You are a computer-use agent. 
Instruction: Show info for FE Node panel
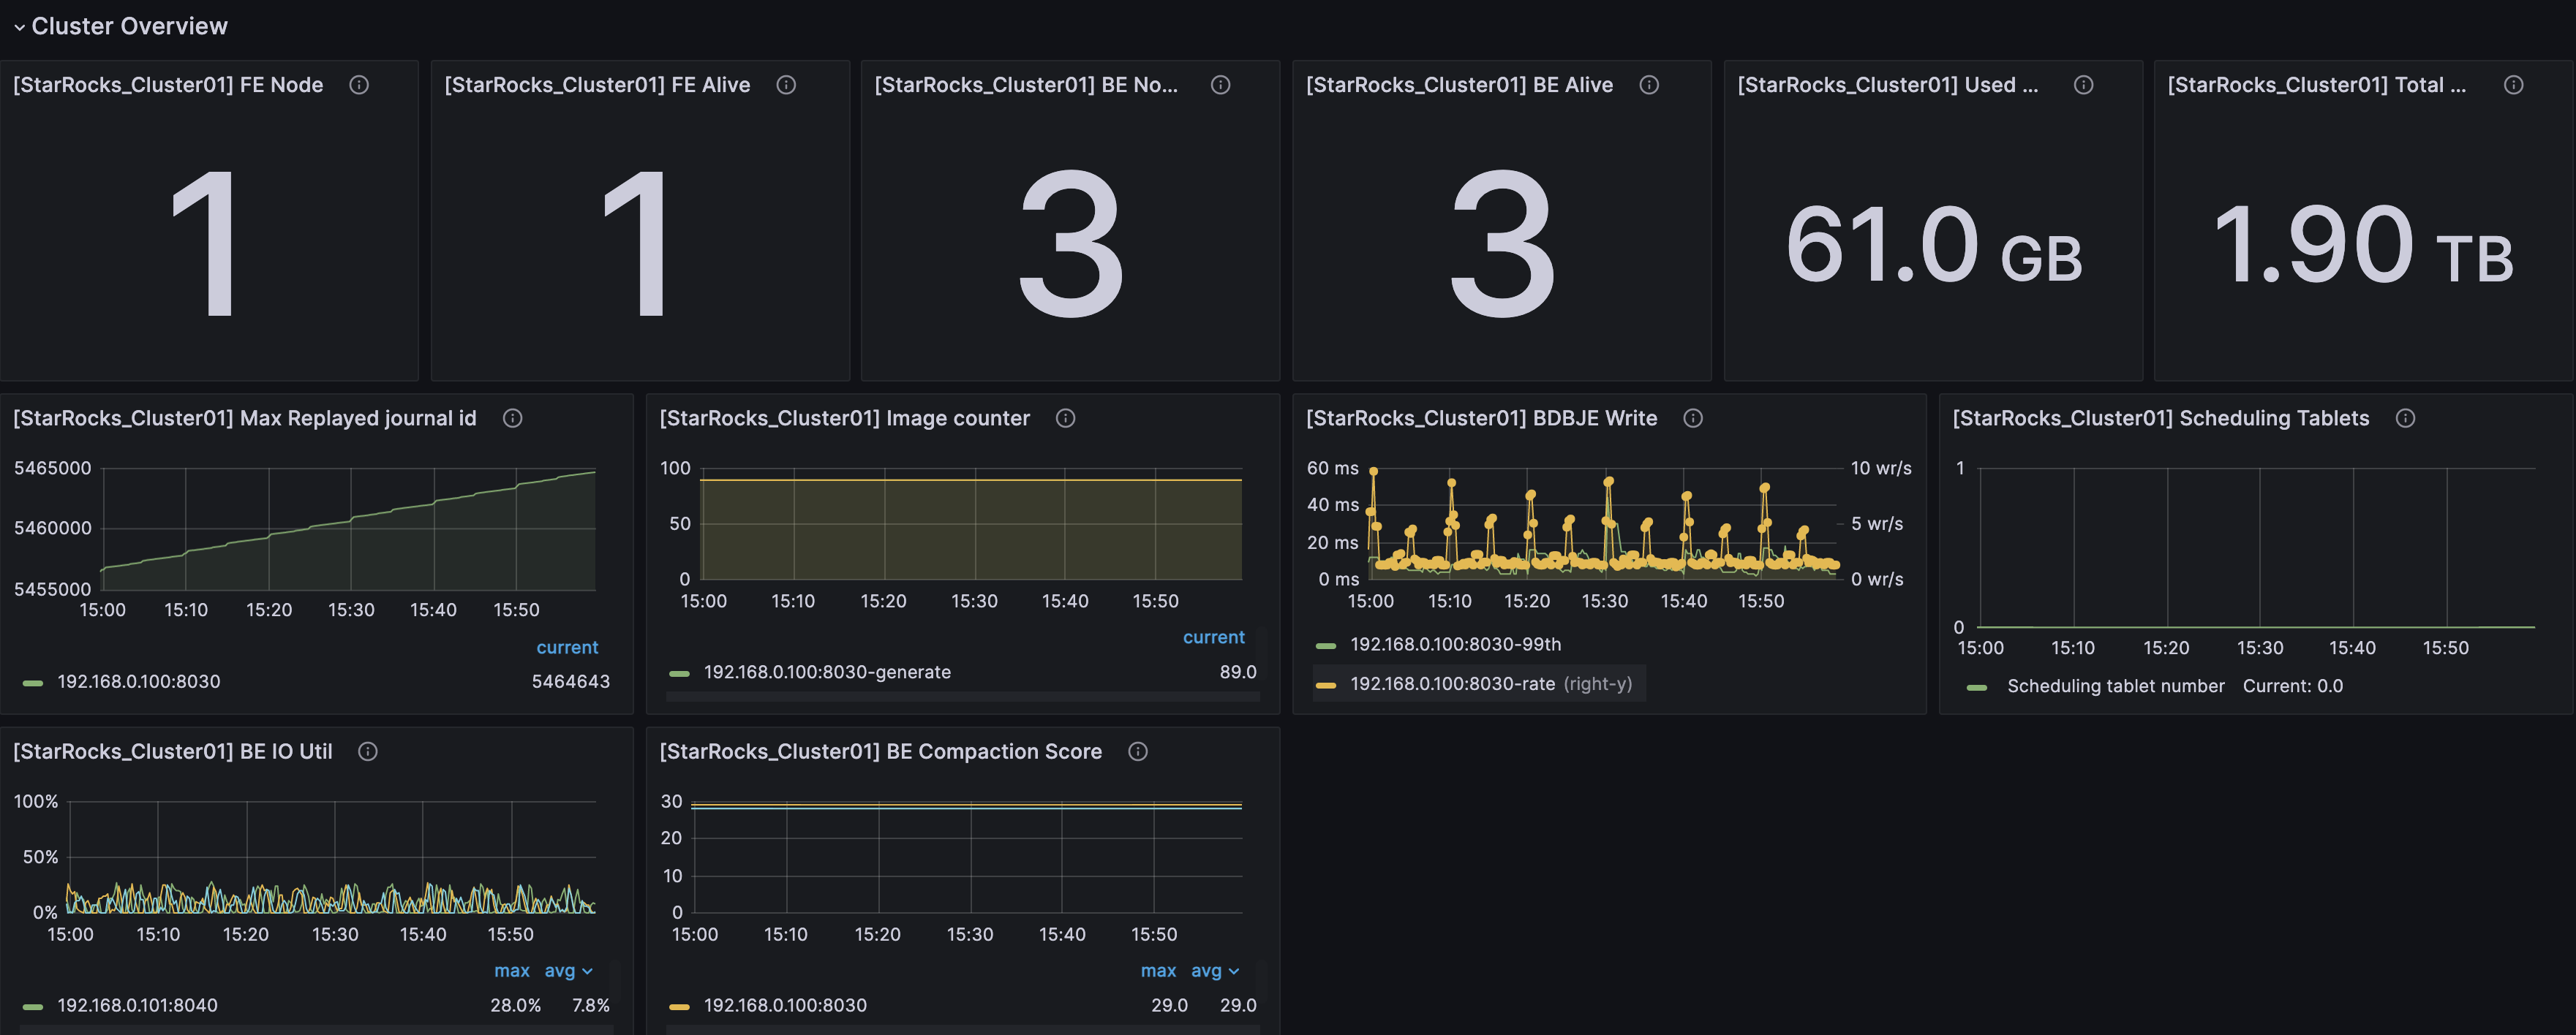[x=359, y=85]
